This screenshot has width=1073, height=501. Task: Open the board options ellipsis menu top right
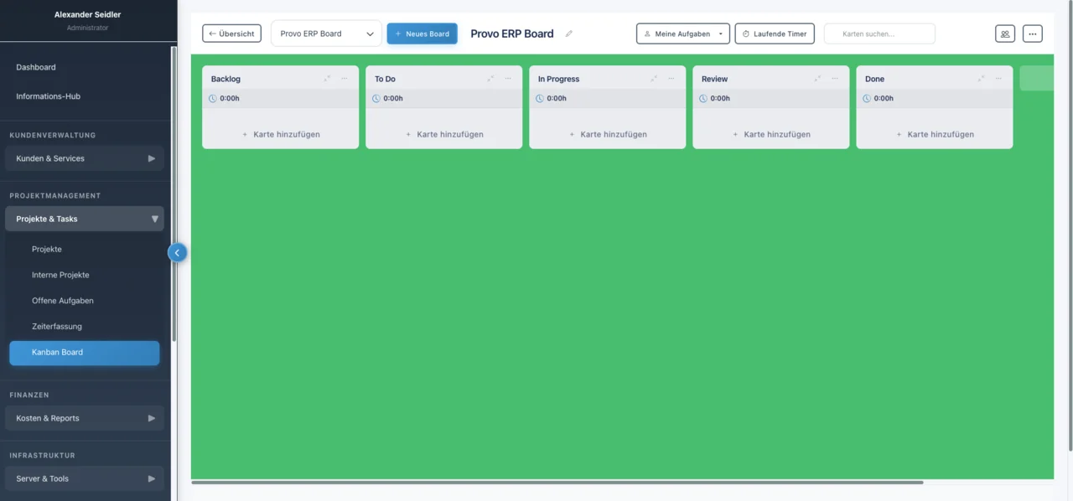coord(1032,34)
